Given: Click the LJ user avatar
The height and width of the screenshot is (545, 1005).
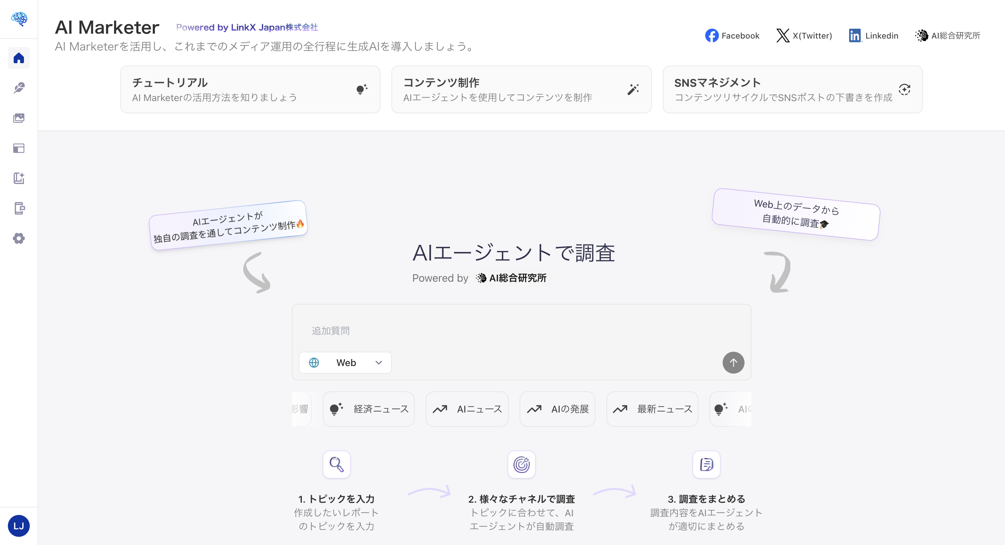Looking at the screenshot, I should click(19, 526).
